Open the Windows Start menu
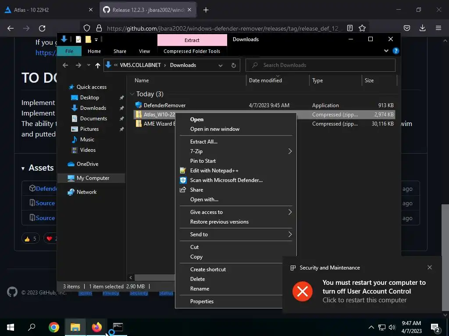449x336 pixels. pos(11,327)
